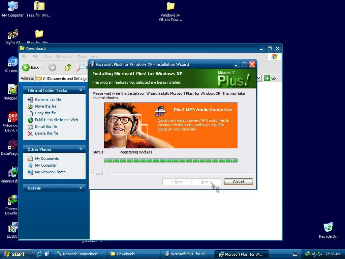Viewport: 345px width, 259px height.
Task: Click keyboard icon in taskbar tray
Action: (x=295, y=254)
